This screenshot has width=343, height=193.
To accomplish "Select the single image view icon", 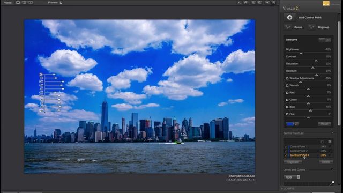I will 18,3.
